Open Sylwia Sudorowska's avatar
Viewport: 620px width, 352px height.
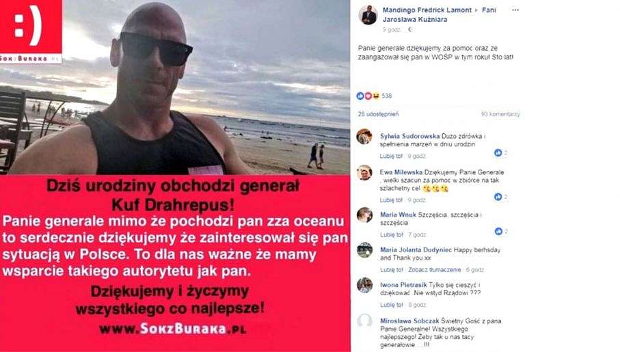point(364,137)
